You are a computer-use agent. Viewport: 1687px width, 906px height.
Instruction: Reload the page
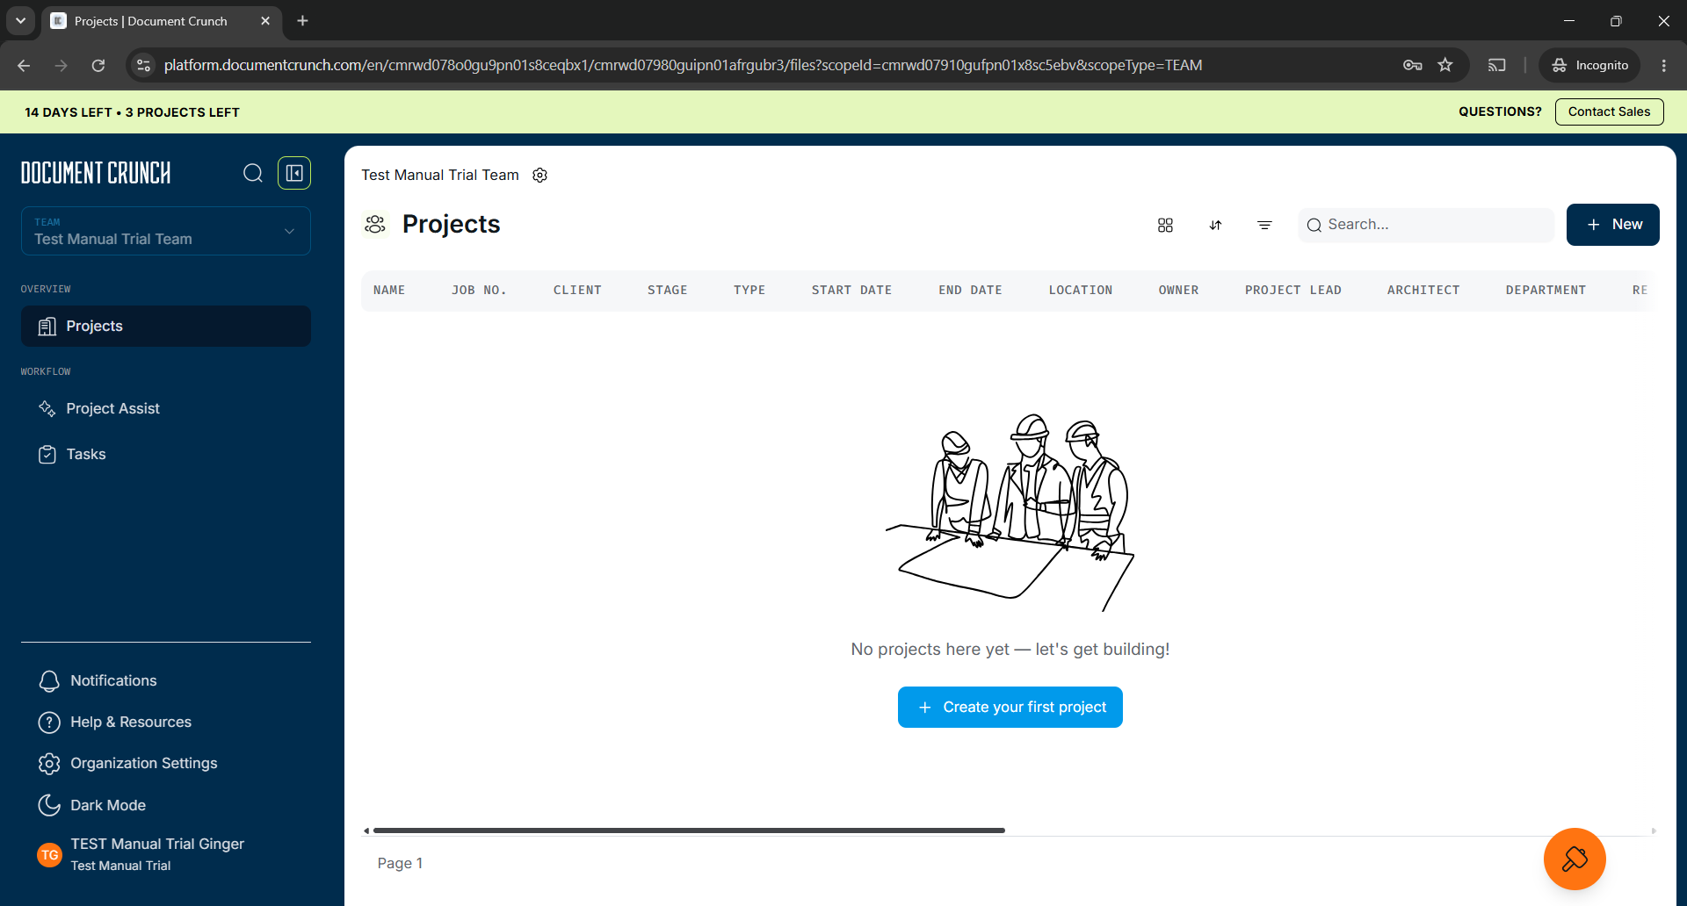pyautogui.click(x=98, y=65)
